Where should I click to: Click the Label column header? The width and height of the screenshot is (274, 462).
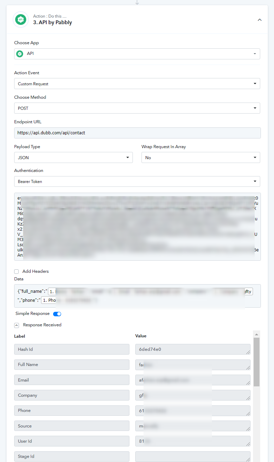click(20, 336)
